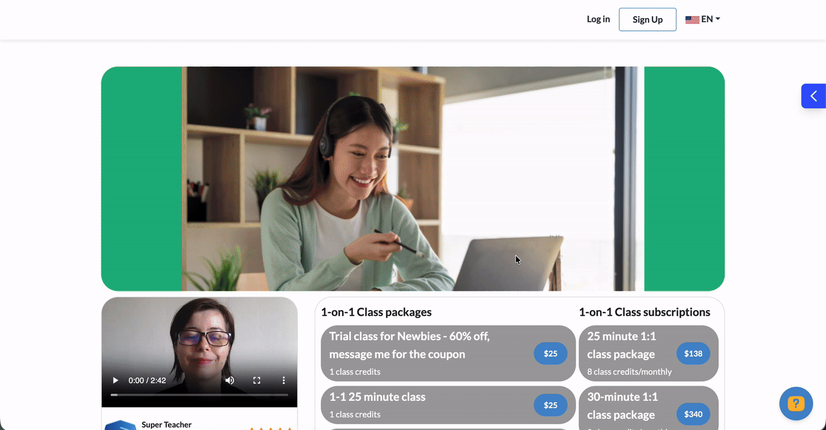Click $25 price for 1-1 25 minute class
This screenshot has height=430, width=826.
click(550, 405)
